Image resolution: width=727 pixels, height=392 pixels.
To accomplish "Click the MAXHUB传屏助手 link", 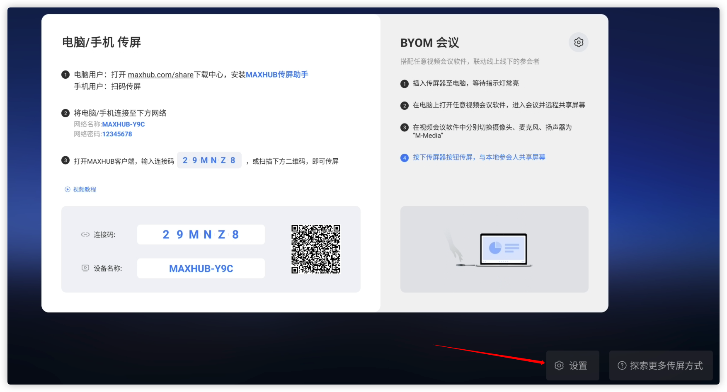I will (277, 75).
